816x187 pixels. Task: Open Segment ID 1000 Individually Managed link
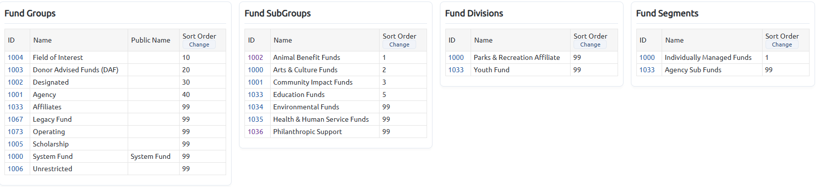point(647,57)
